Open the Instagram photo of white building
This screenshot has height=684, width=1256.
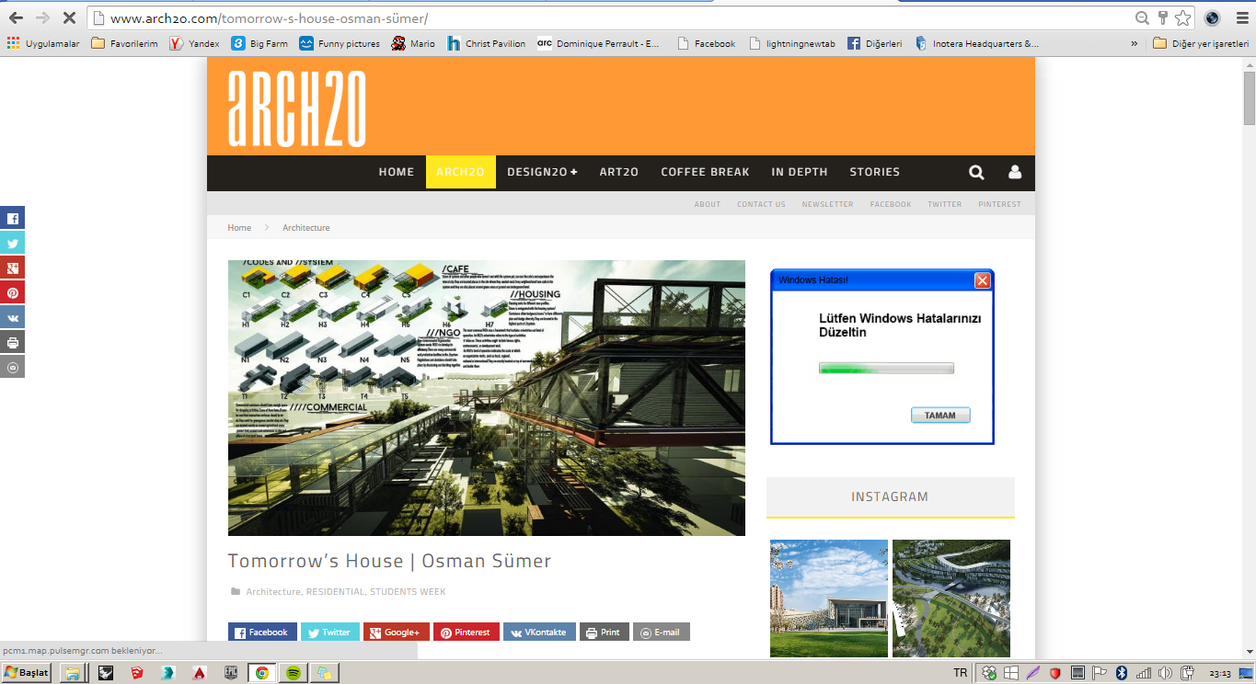click(x=829, y=598)
